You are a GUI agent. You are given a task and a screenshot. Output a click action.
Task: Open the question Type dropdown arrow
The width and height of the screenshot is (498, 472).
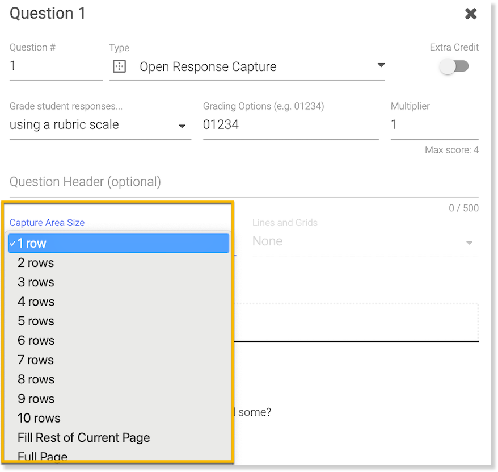381,65
